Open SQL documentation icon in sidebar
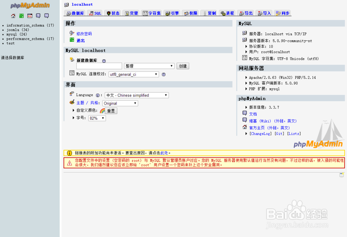 pyautogui.click(x=46, y=16)
